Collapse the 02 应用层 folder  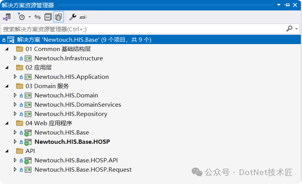click(7, 68)
